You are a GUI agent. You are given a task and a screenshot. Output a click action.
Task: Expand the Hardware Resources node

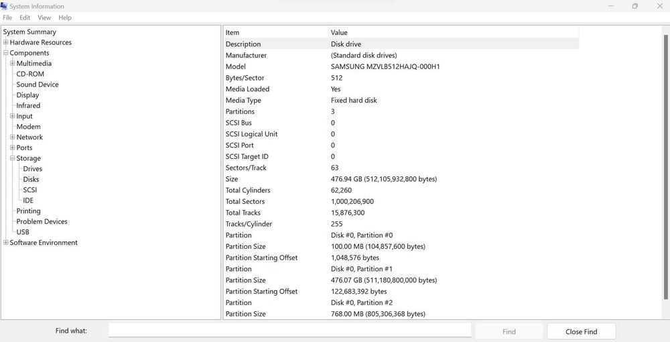(x=5, y=42)
